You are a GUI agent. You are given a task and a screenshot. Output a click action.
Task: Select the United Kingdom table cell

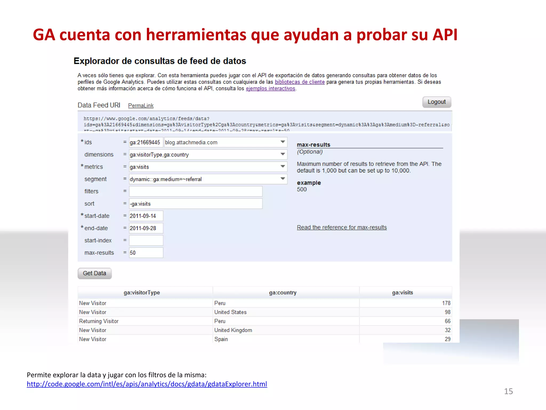tap(286, 330)
